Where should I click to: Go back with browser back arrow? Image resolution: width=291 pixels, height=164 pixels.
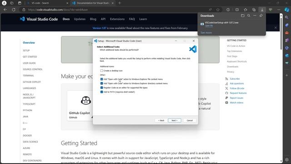5,10
